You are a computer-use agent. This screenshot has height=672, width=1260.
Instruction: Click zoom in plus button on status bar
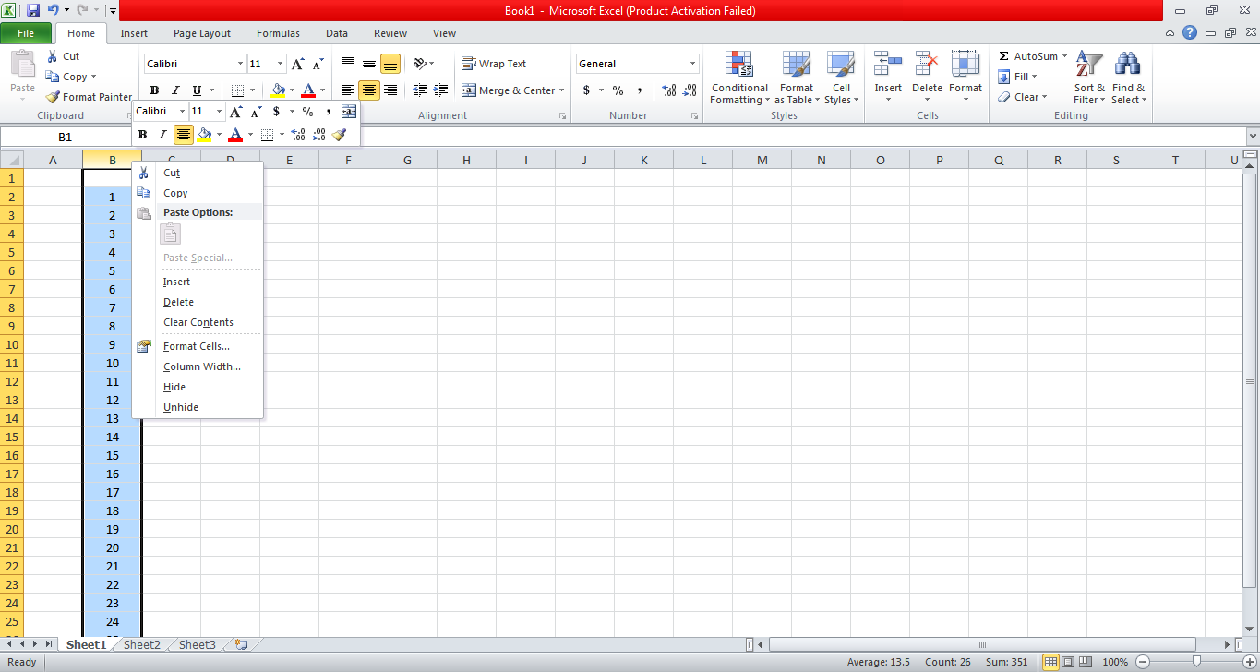pos(1250,662)
